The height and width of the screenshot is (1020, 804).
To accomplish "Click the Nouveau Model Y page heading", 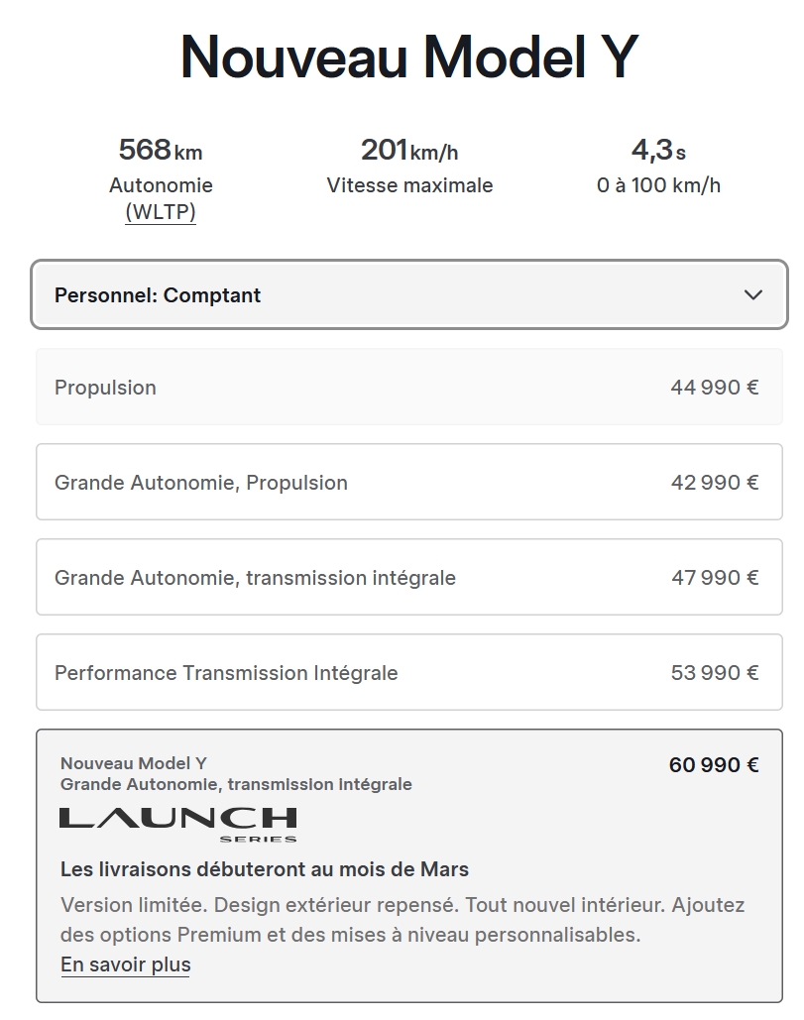I will click(x=409, y=57).
